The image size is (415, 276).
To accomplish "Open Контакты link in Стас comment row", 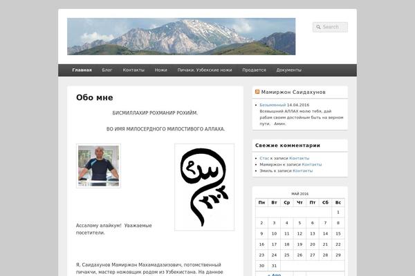I will [299, 158].
